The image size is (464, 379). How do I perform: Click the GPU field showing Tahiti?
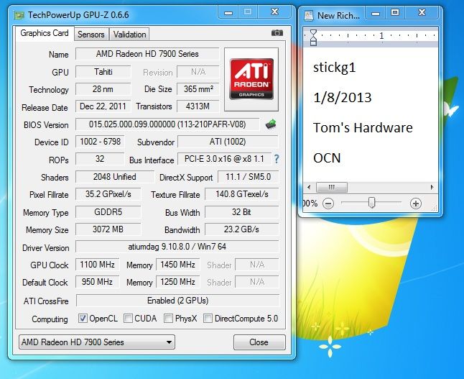tap(103, 72)
